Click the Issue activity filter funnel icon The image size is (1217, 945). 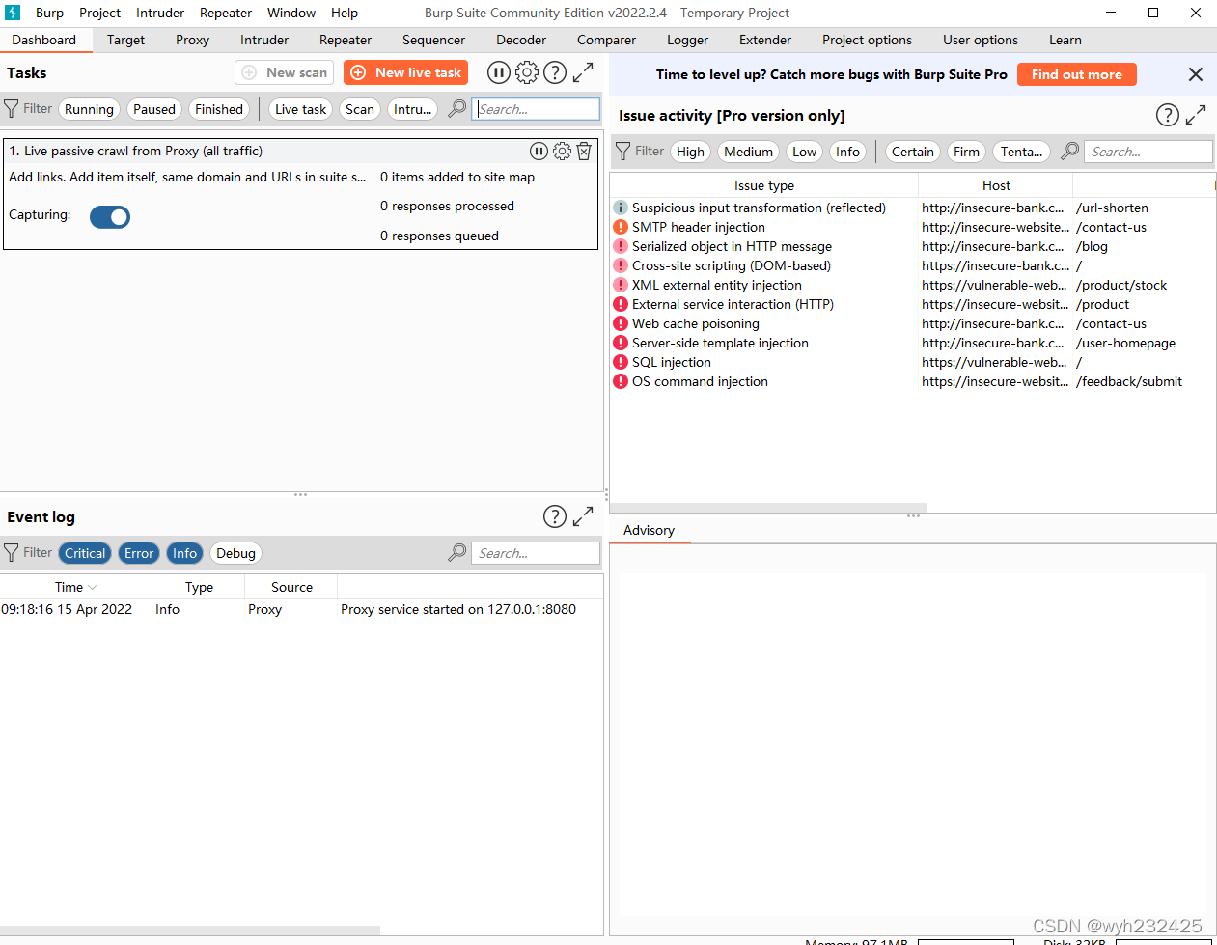click(x=623, y=152)
